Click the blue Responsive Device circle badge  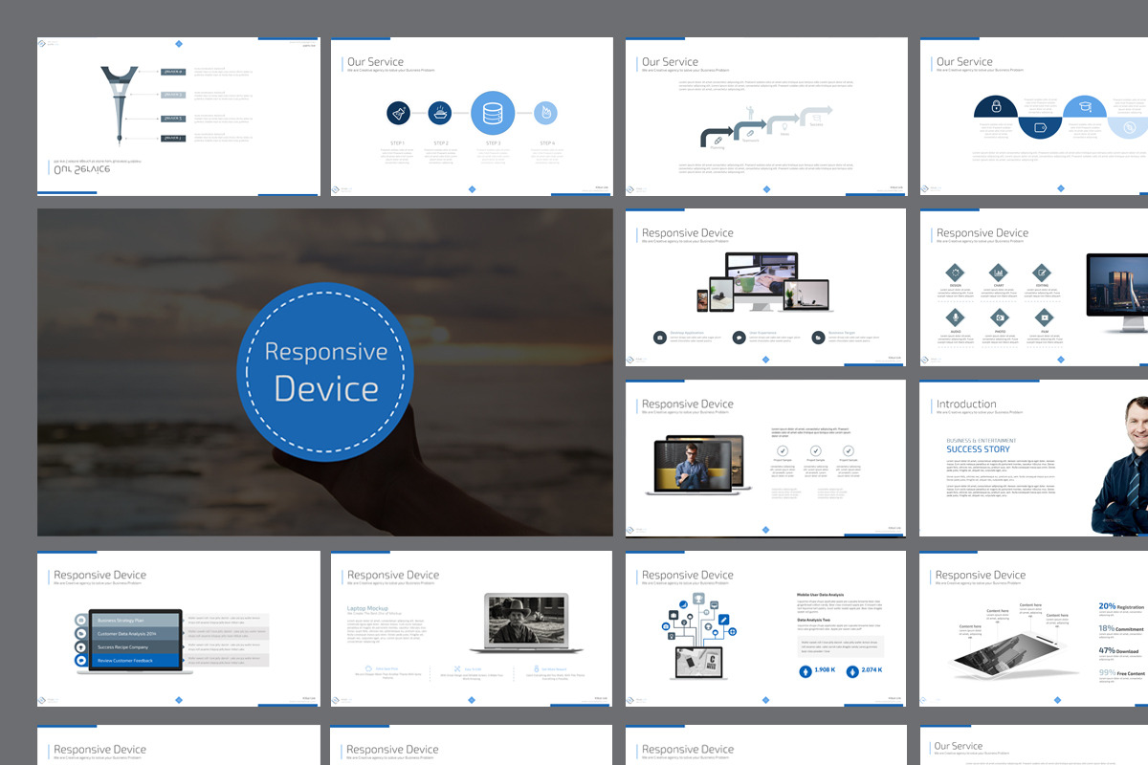click(326, 372)
